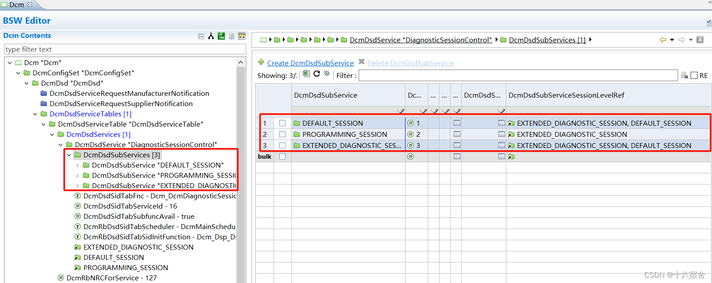Screen dimensions: 712x283
Task: Expand DcmDsdSubService "PROGRAMMING_SESSION" tree node
Action: point(78,176)
